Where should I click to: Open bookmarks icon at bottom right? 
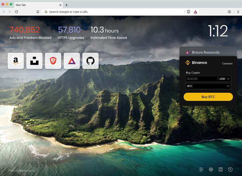220,169
